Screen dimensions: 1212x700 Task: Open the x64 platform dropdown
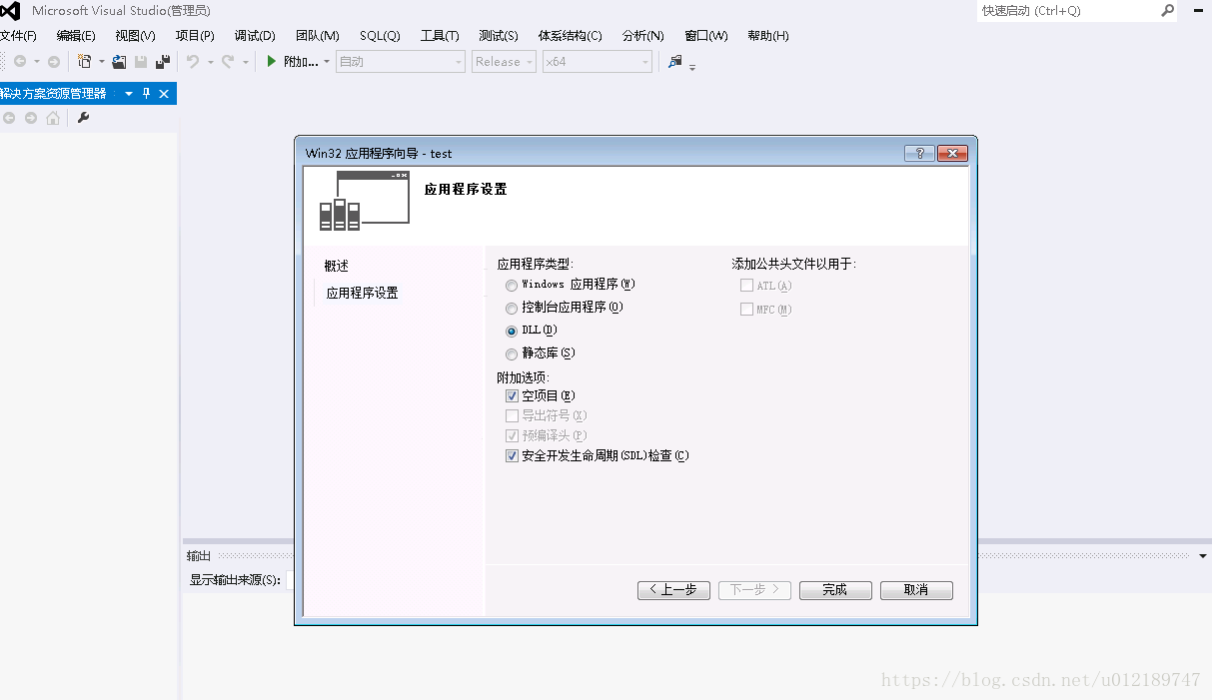point(598,62)
